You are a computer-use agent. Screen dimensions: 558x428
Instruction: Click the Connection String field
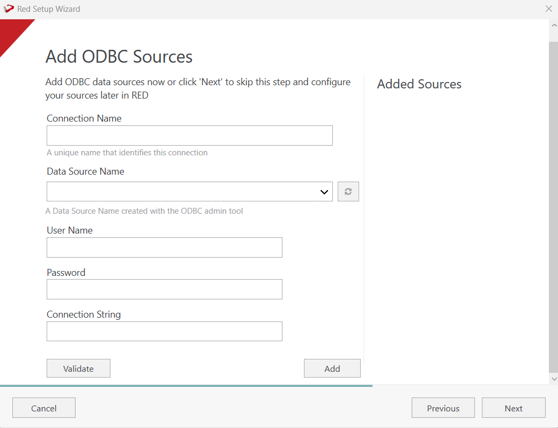click(164, 331)
